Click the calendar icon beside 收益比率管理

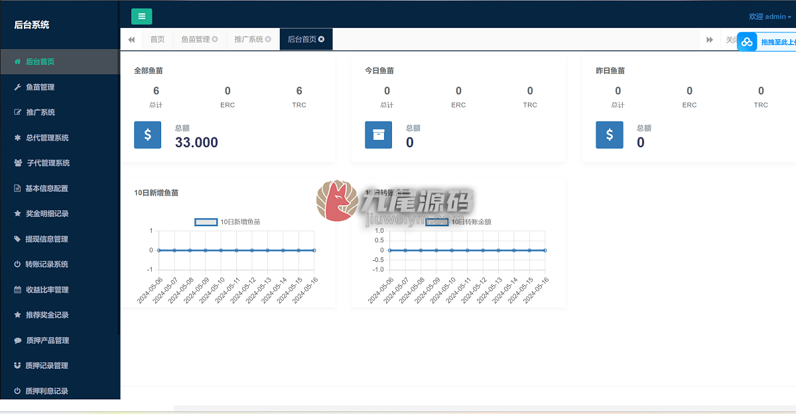(x=18, y=289)
